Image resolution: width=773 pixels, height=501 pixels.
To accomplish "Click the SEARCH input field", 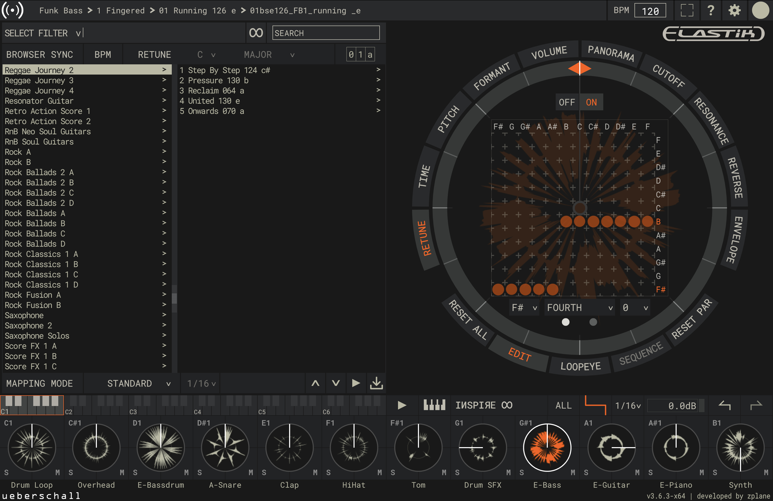I will click(326, 33).
